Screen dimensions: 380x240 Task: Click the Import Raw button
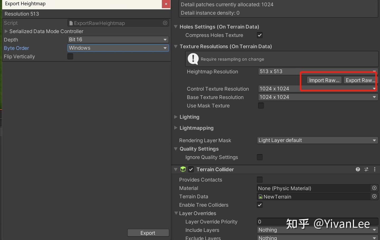click(324, 80)
